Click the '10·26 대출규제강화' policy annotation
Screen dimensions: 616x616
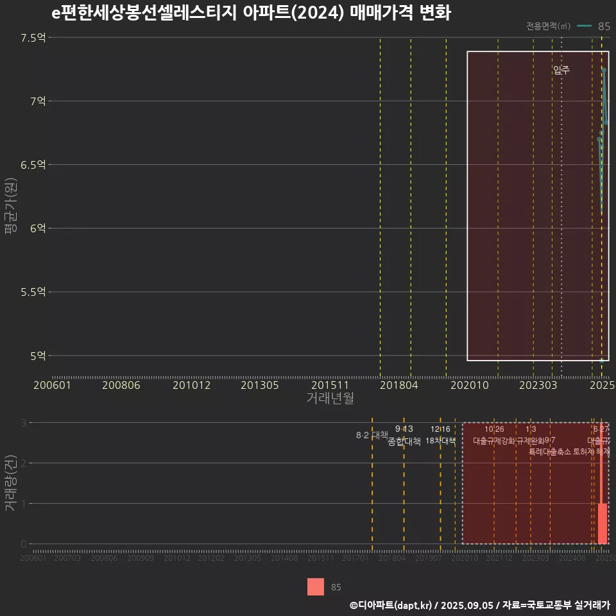(x=494, y=435)
